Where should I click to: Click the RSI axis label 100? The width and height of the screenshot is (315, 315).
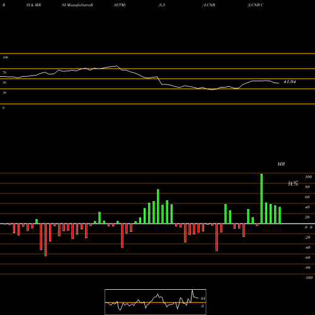point(5,57)
